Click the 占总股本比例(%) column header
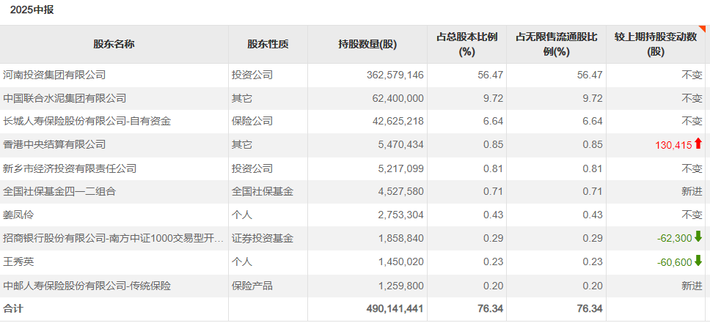The image size is (710, 323). click(466, 45)
